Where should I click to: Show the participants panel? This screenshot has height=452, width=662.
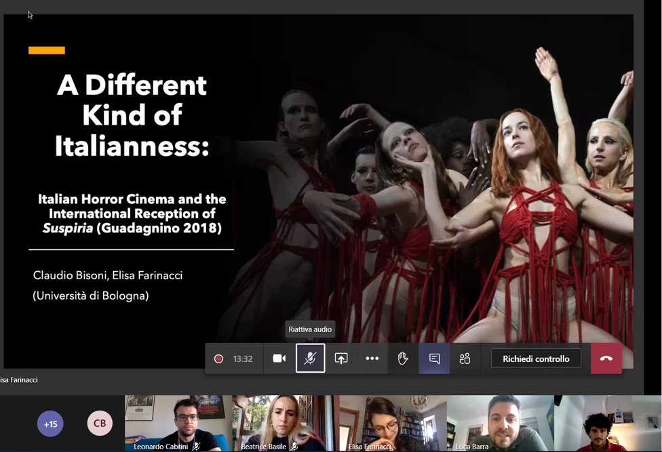click(465, 358)
